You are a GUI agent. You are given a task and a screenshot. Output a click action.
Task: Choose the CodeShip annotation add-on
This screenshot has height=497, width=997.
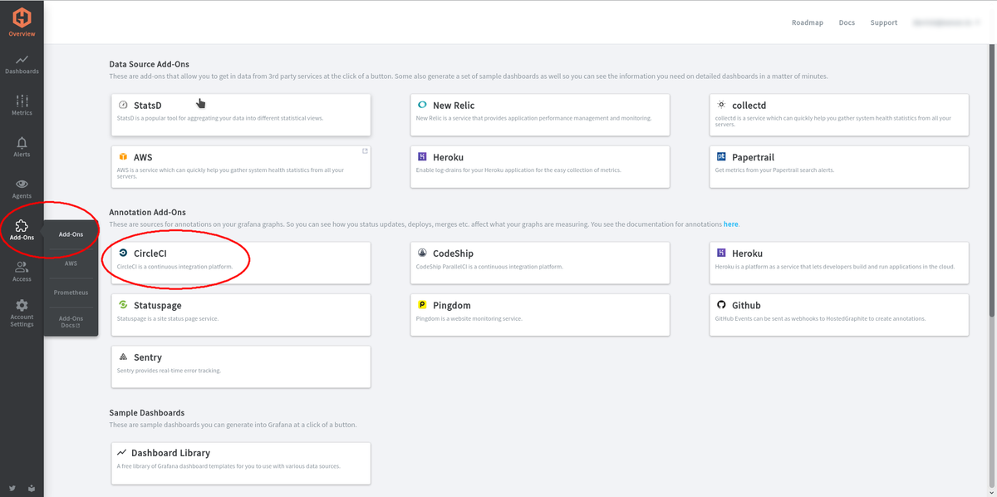(x=540, y=262)
